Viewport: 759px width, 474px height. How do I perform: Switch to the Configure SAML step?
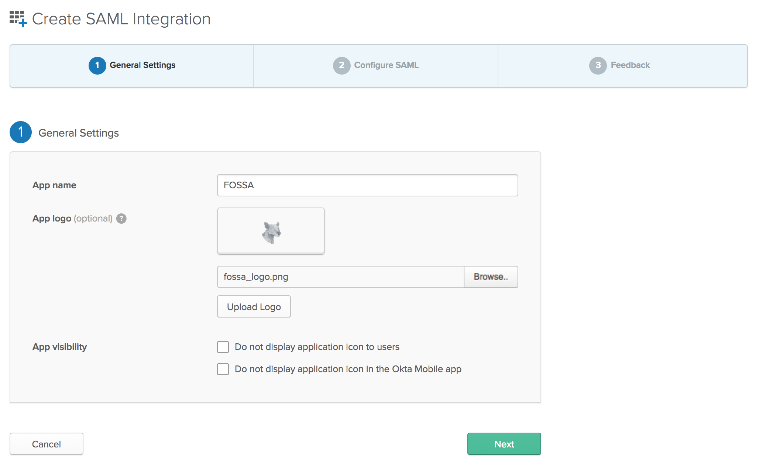click(x=386, y=65)
